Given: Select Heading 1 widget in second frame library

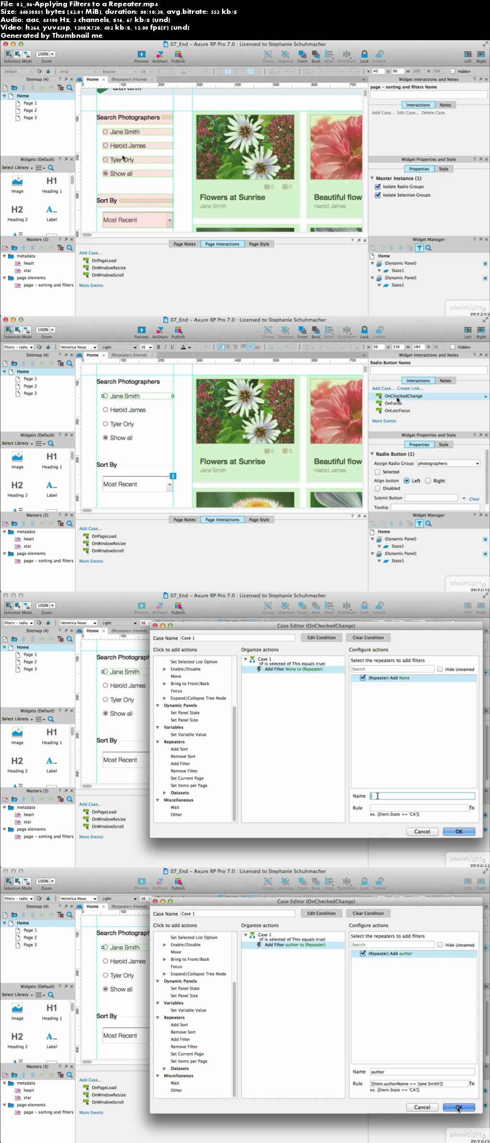Looking at the screenshot, I should tap(52, 460).
